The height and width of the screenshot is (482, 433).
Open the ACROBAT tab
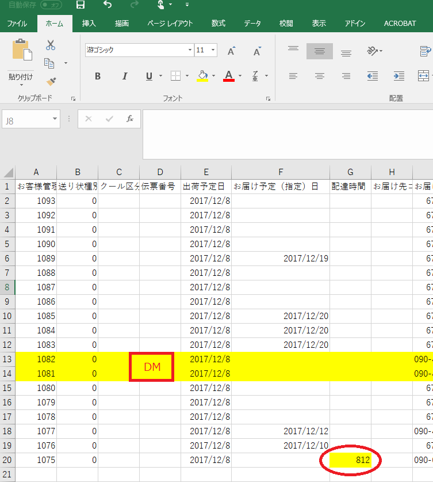click(400, 24)
